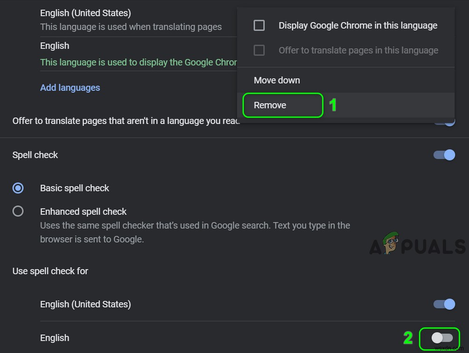Image resolution: width=469 pixels, height=353 pixels.
Task: Disable spell check for English (United States)
Action: 444,304
